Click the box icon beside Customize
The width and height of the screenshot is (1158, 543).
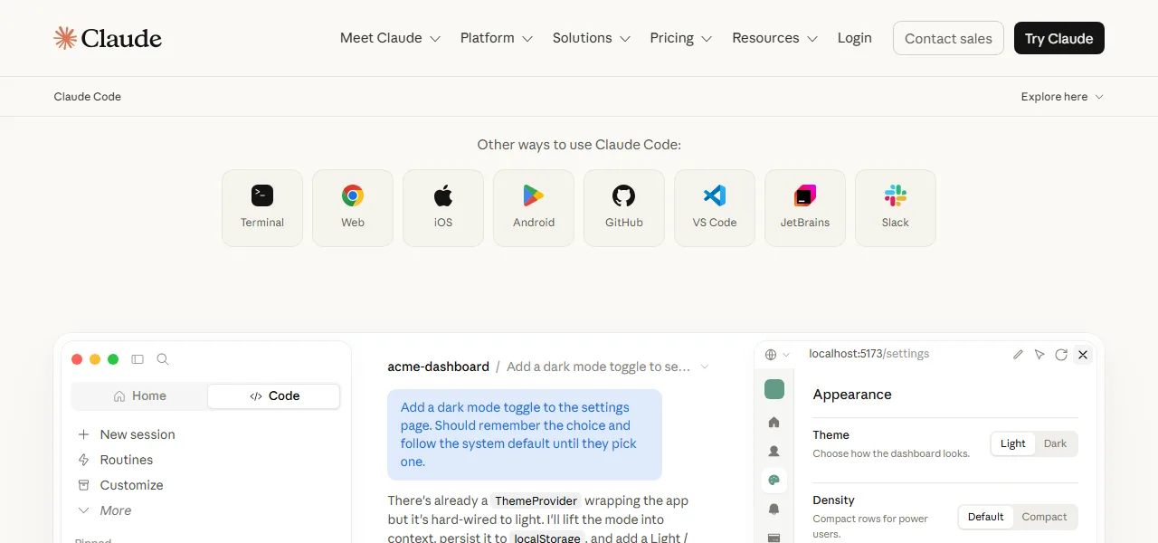[84, 485]
